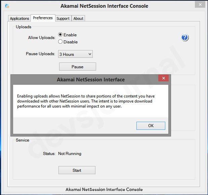The image size is (208, 195).
Task: Switch to the Applications tab
Action: (19, 18)
